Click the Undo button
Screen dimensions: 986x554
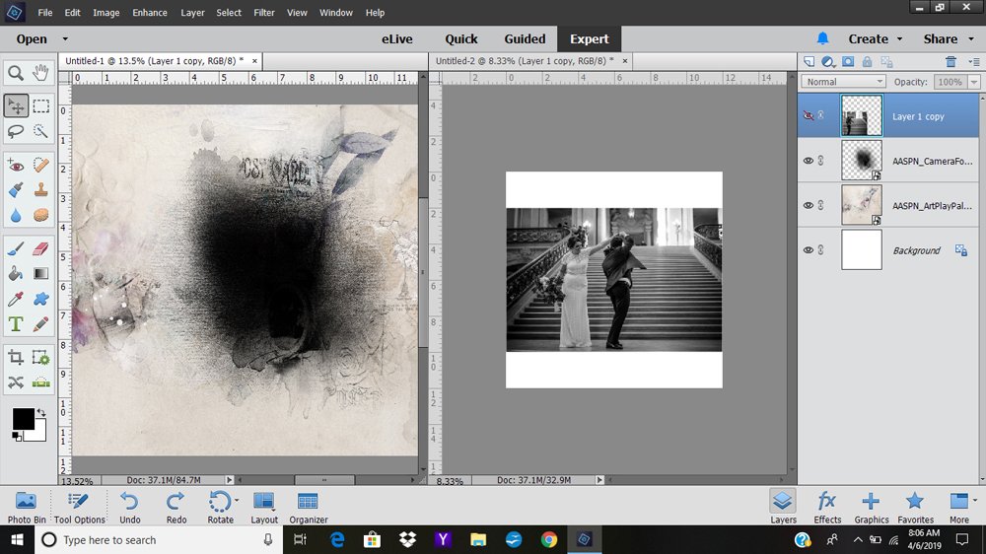coord(129,508)
